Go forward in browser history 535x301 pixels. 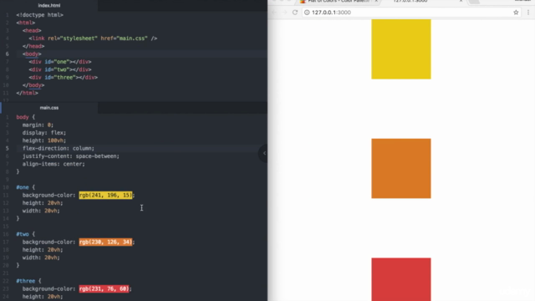click(x=284, y=13)
